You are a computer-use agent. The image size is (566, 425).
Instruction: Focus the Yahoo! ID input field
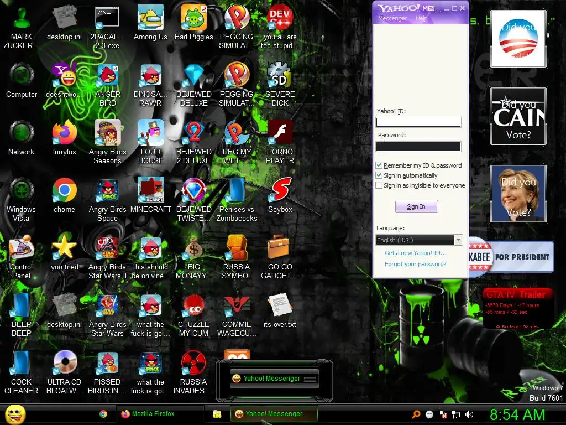point(418,122)
